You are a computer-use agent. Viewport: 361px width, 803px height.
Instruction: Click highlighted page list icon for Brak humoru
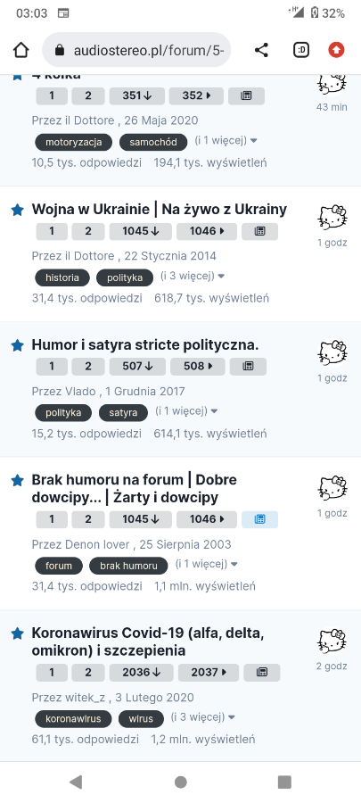(259, 519)
